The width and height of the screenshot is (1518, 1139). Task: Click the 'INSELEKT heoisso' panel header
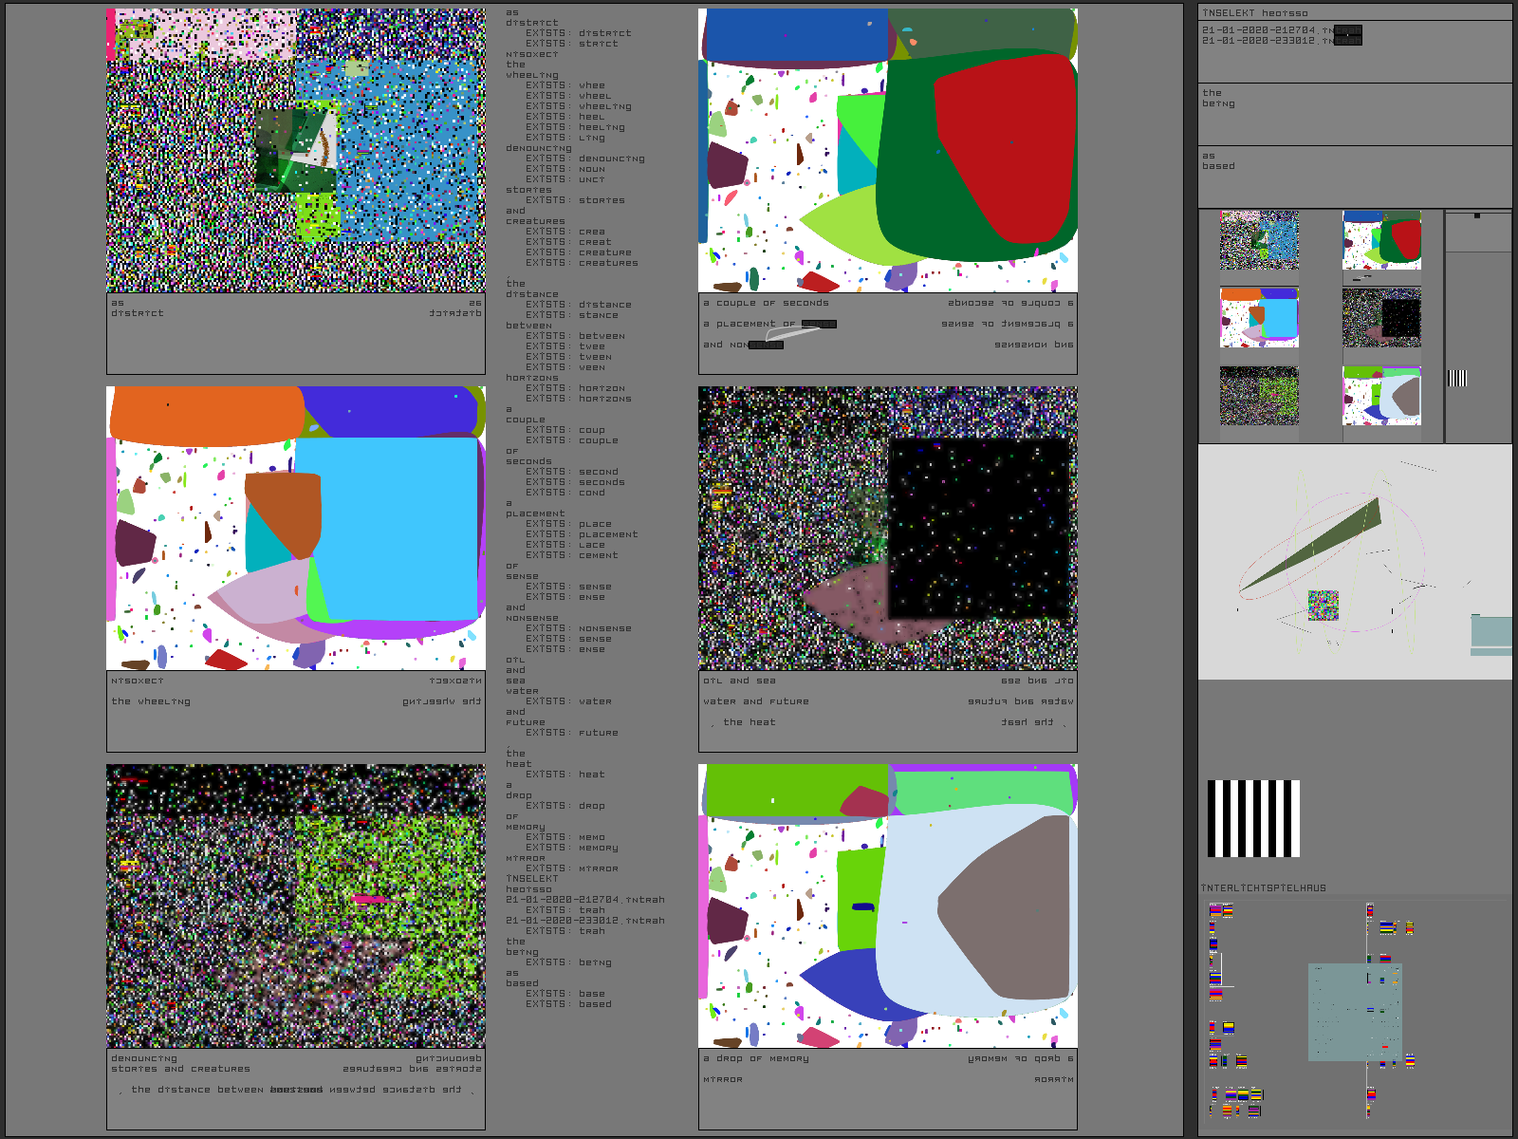click(1254, 13)
